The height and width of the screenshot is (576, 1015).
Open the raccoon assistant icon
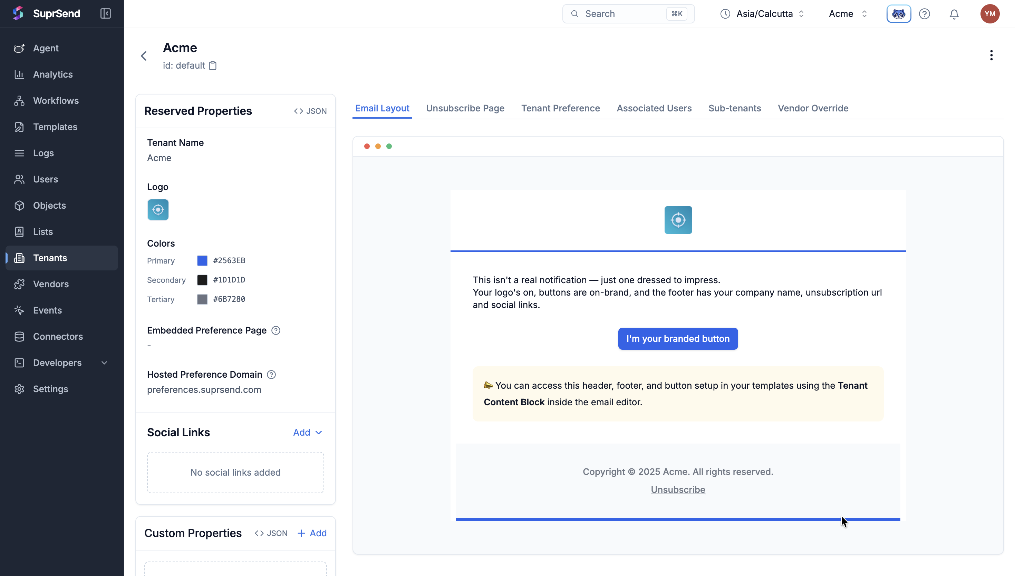[x=899, y=14]
